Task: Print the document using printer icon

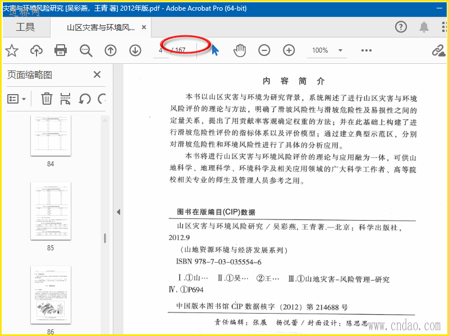Action: tap(61, 50)
